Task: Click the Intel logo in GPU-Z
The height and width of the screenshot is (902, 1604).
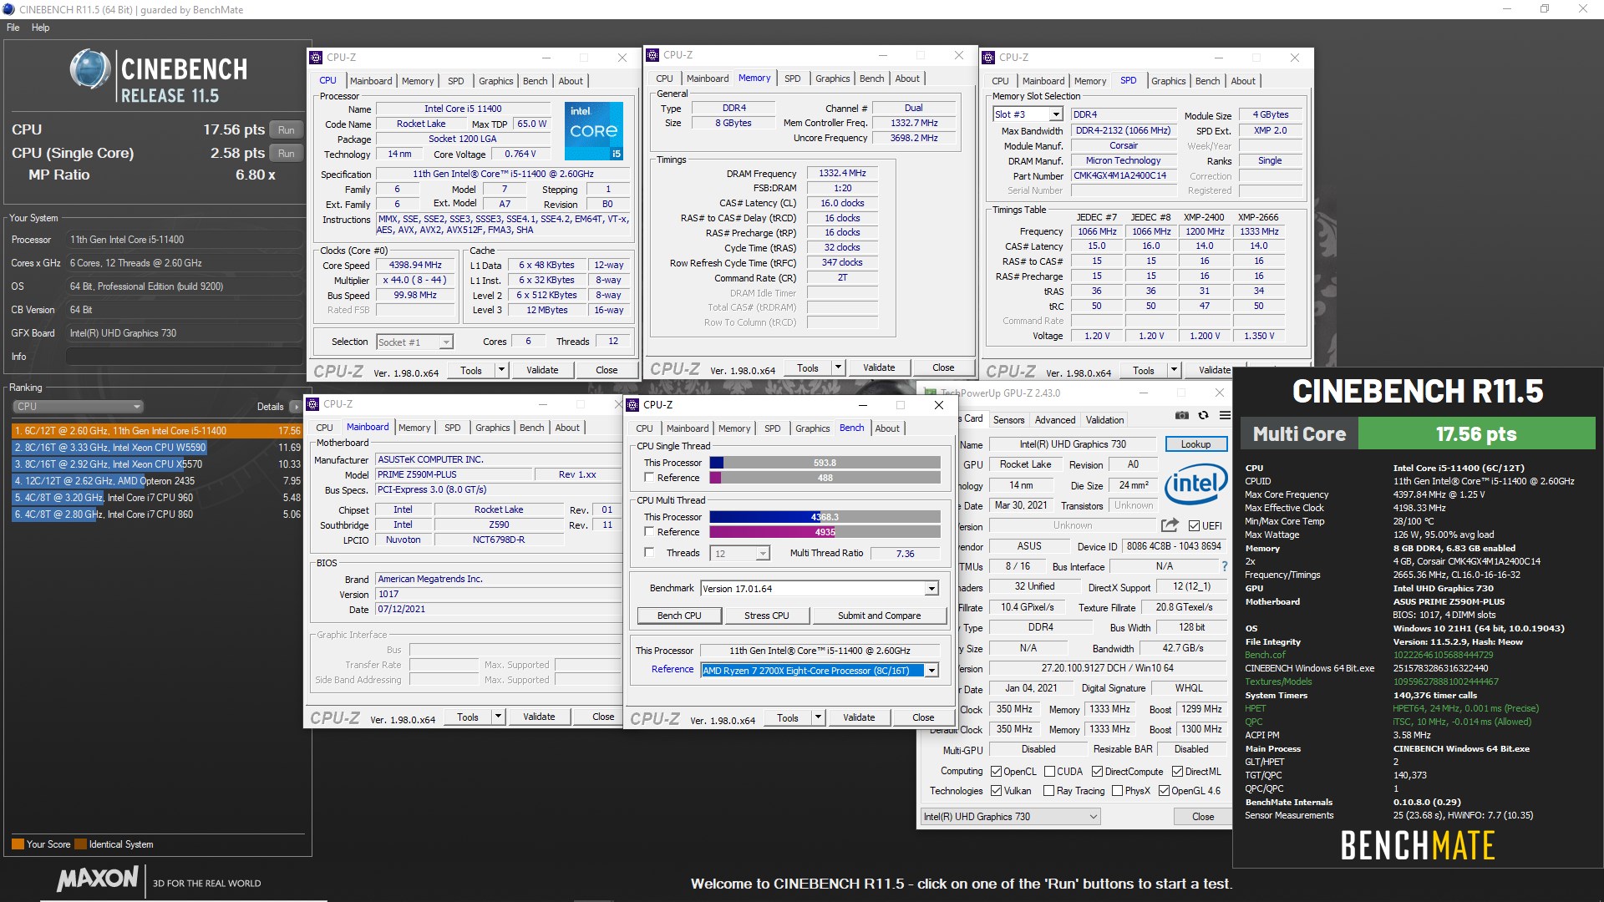Action: (x=1195, y=484)
